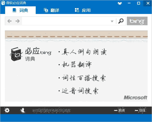The height and width of the screenshot is (122, 152).
Task: Click the bing button
Action: point(137,21)
